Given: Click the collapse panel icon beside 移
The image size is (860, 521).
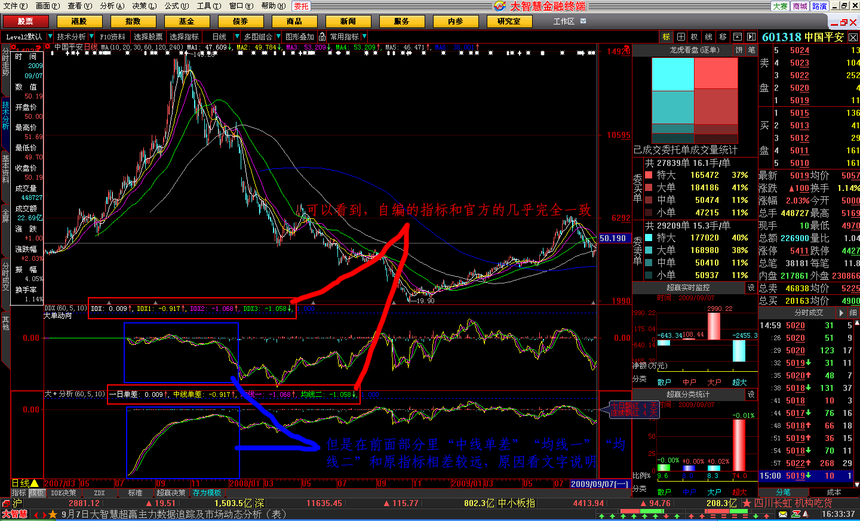Looking at the screenshot, I should coord(738,37).
